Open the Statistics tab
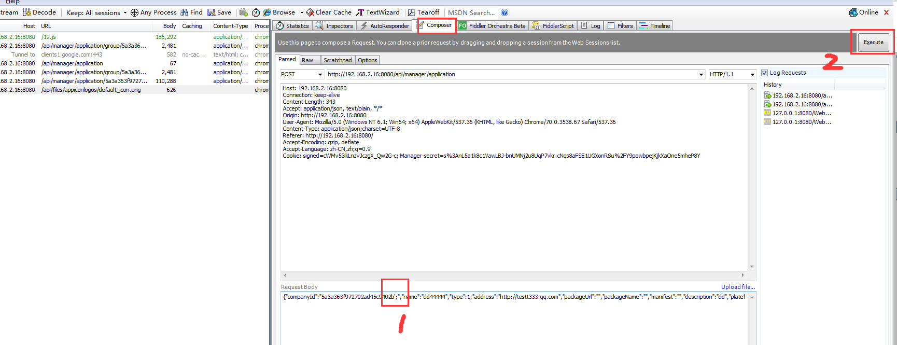This screenshot has height=345, width=897. pos(292,25)
